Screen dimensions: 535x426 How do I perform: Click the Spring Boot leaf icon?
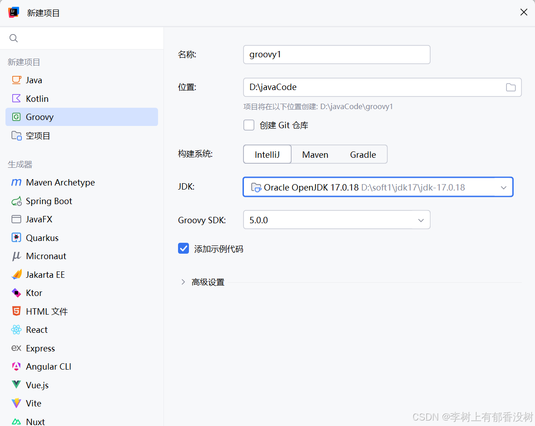coord(16,201)
